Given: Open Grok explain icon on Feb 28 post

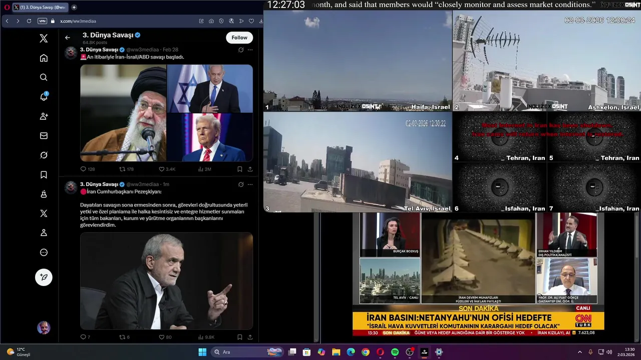Looking at the screenshot, I should (x=241, y=50).
